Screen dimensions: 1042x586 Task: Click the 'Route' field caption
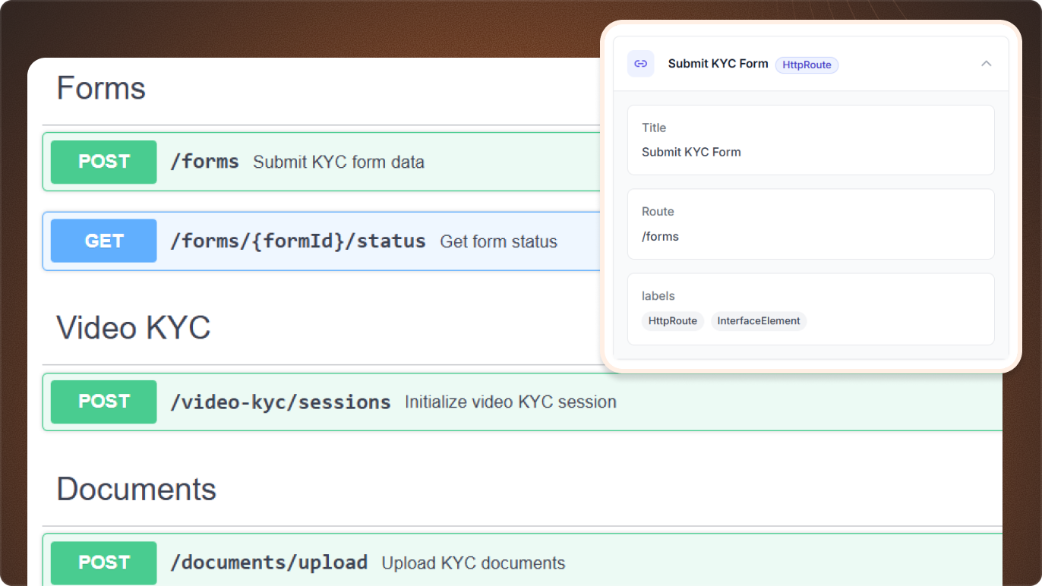click(x=658, y=212)
